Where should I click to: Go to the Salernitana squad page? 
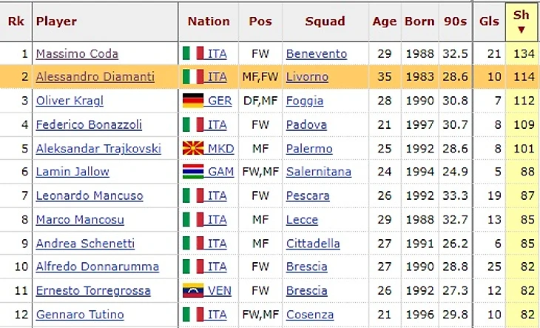tap(319, 172)
